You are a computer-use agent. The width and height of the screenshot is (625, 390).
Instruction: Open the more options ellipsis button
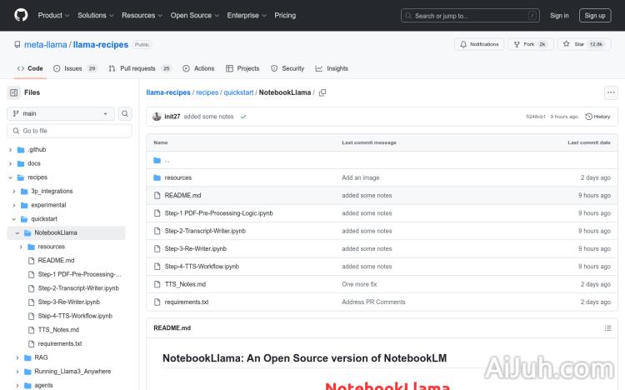pos(611,92)
